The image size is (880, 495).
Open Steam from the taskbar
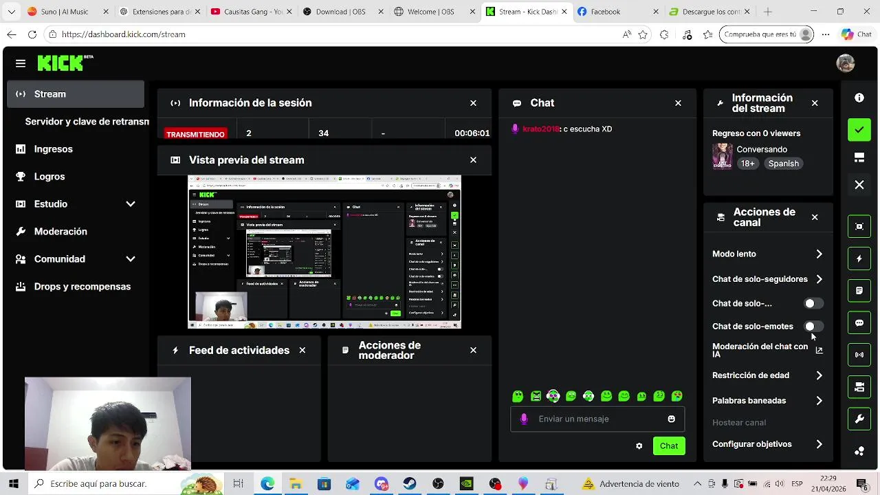[x=410, y=484]
